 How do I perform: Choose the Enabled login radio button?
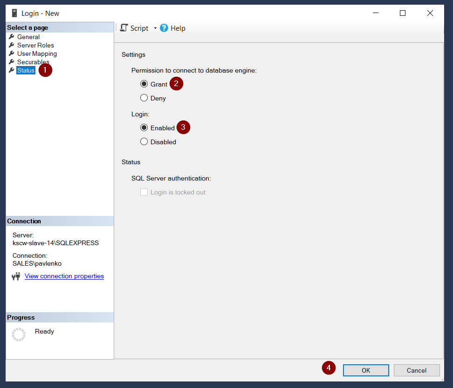[x=144, y=128]
